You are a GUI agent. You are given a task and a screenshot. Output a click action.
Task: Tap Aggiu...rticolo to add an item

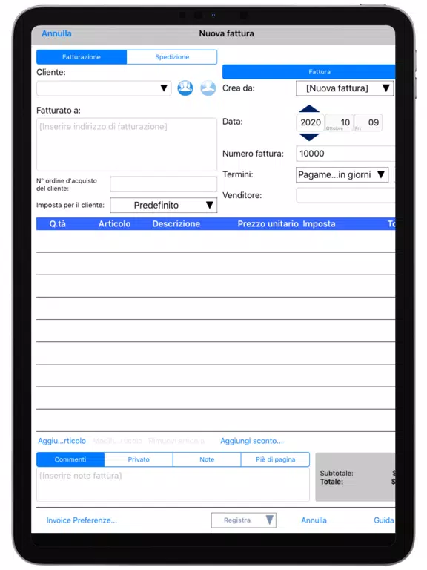(62, 441)
